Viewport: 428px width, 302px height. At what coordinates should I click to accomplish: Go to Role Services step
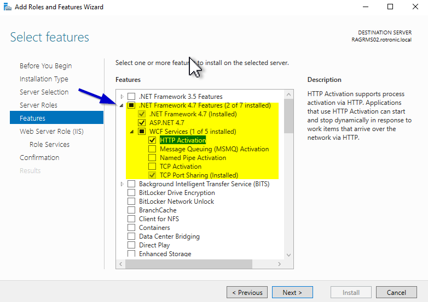click(x=49, y=144)
